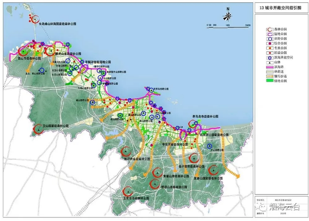Select the 长岛烽山林海 forest park marker
Screen dimensions: 309x221
tap(35, 19)
